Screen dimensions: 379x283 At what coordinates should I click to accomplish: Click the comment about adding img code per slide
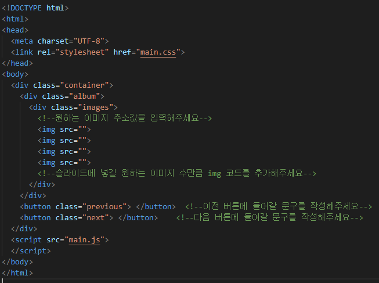tap(176, 173)
